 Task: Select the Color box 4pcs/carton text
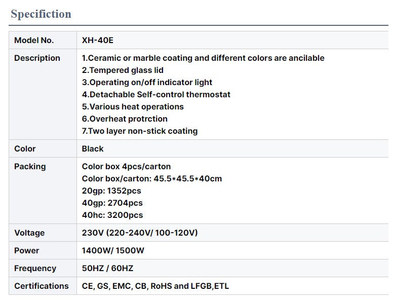[126, 167]
